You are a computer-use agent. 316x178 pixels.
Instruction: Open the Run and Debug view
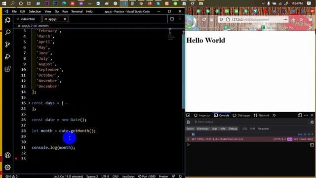(x=7, y=56)
